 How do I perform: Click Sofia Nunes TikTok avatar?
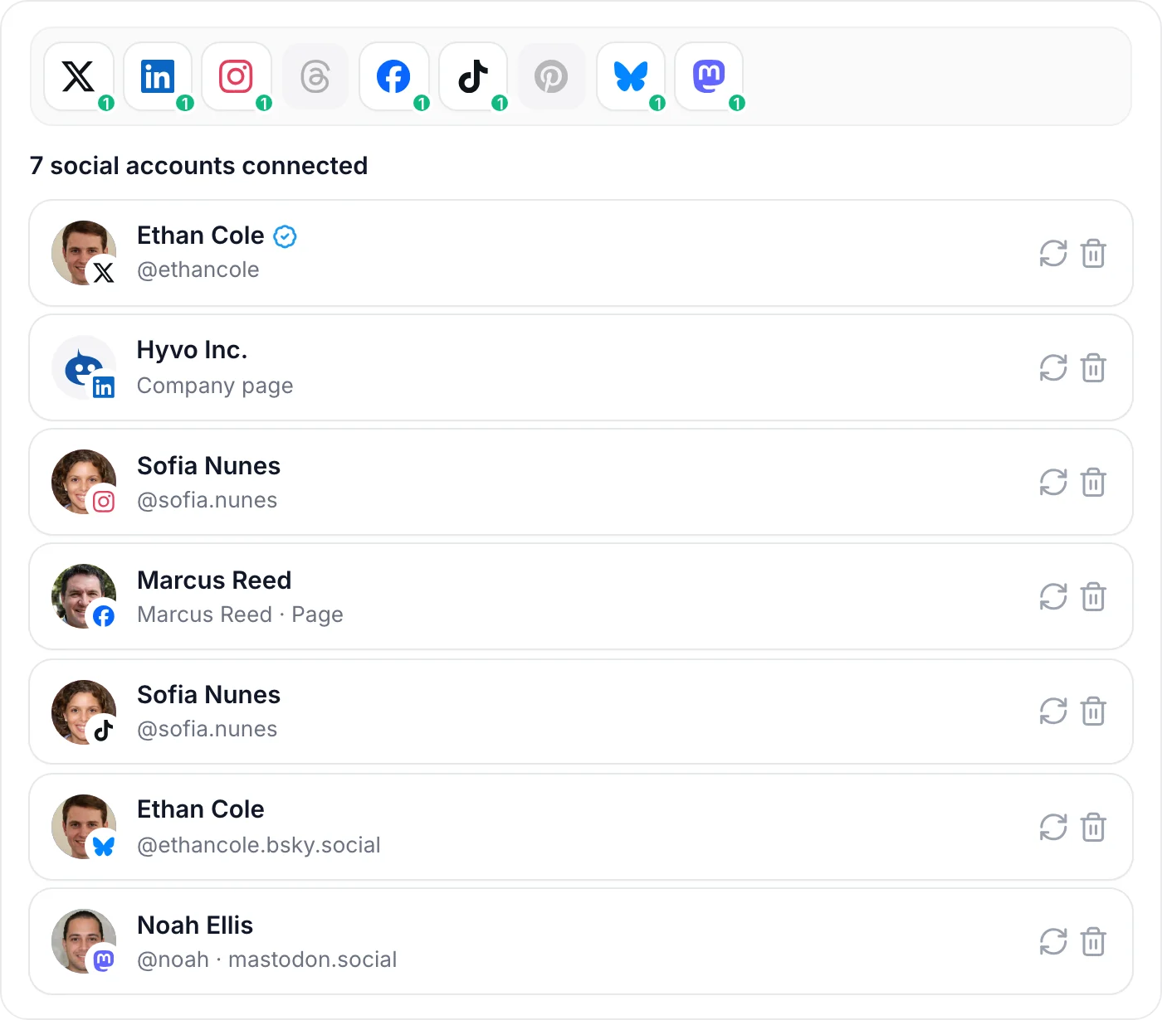pos(84,712)
